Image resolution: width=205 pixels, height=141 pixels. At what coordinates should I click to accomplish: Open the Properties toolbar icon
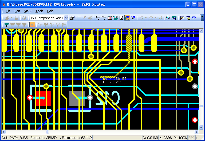(72, 18)
